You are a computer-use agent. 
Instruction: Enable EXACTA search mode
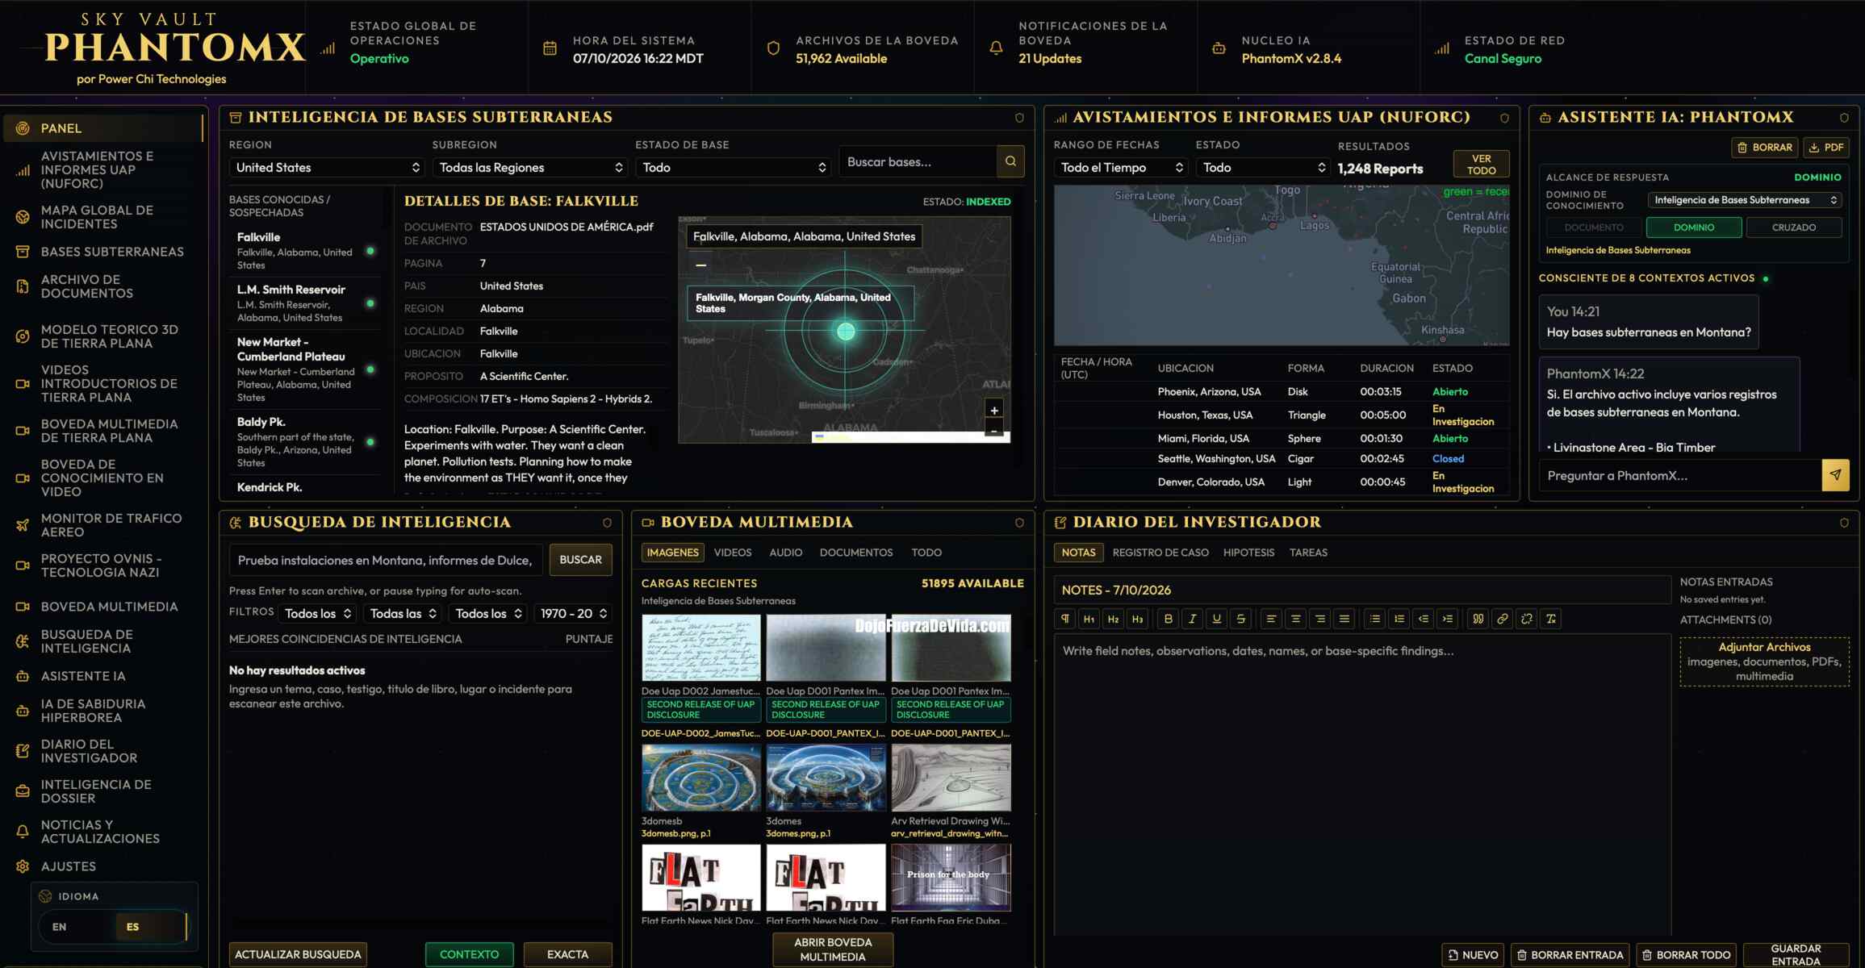(567, 954)
